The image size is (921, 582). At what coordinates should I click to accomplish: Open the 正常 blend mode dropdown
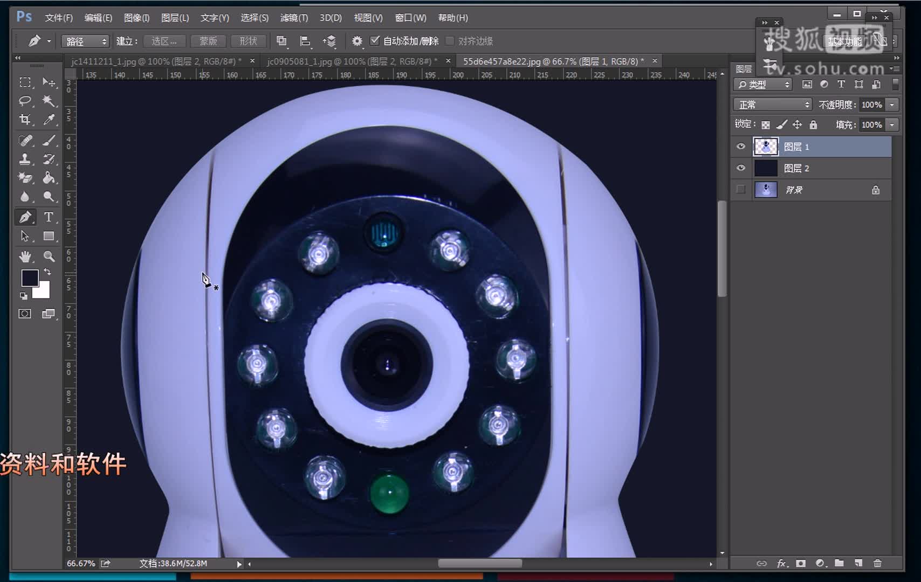coord(772,105)
